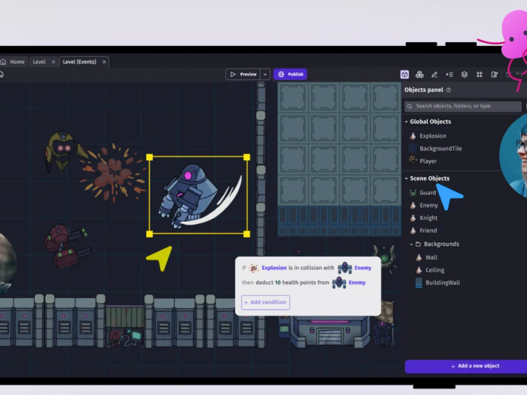The image size is (527, 395).
Task: Open the object groups icon in toolbar
Action: point(419,74)
